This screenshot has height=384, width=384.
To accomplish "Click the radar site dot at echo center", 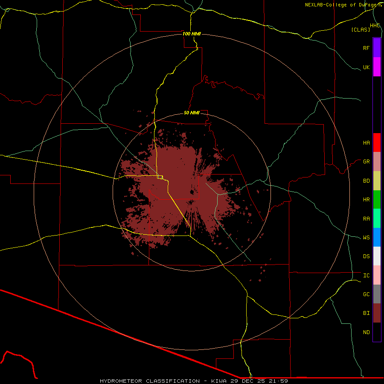I will pos(192,192).
